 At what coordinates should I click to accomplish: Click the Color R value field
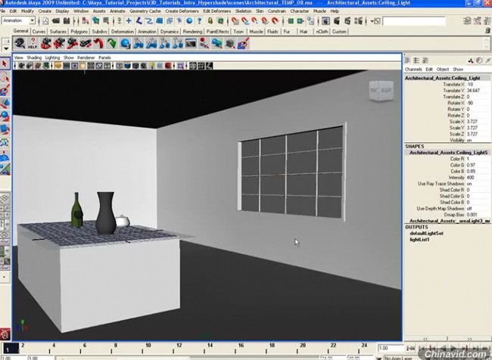click(x=478, y=159)
